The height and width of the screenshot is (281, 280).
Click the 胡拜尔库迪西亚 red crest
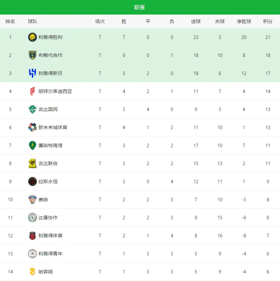pos(33,91)
